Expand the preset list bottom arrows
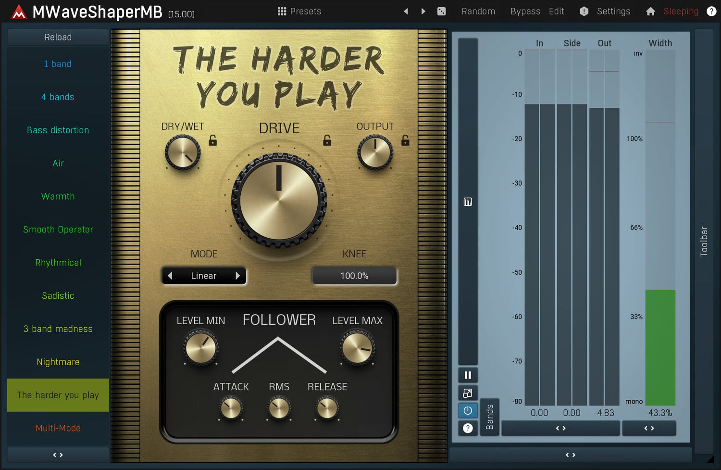721x470 pixels. tap(58, 455)
